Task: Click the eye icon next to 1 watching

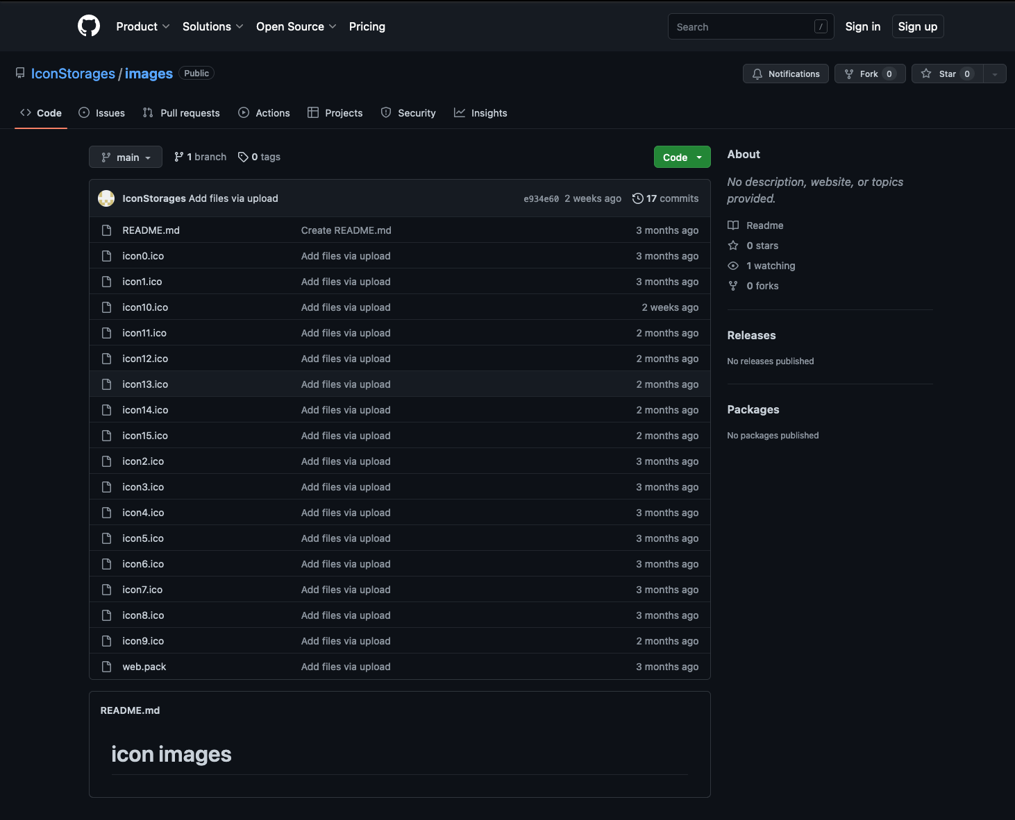Action: (733, 266)
